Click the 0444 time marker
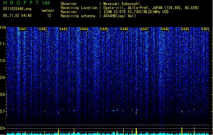This screenshot has width=213, height=135. point(84,29)
